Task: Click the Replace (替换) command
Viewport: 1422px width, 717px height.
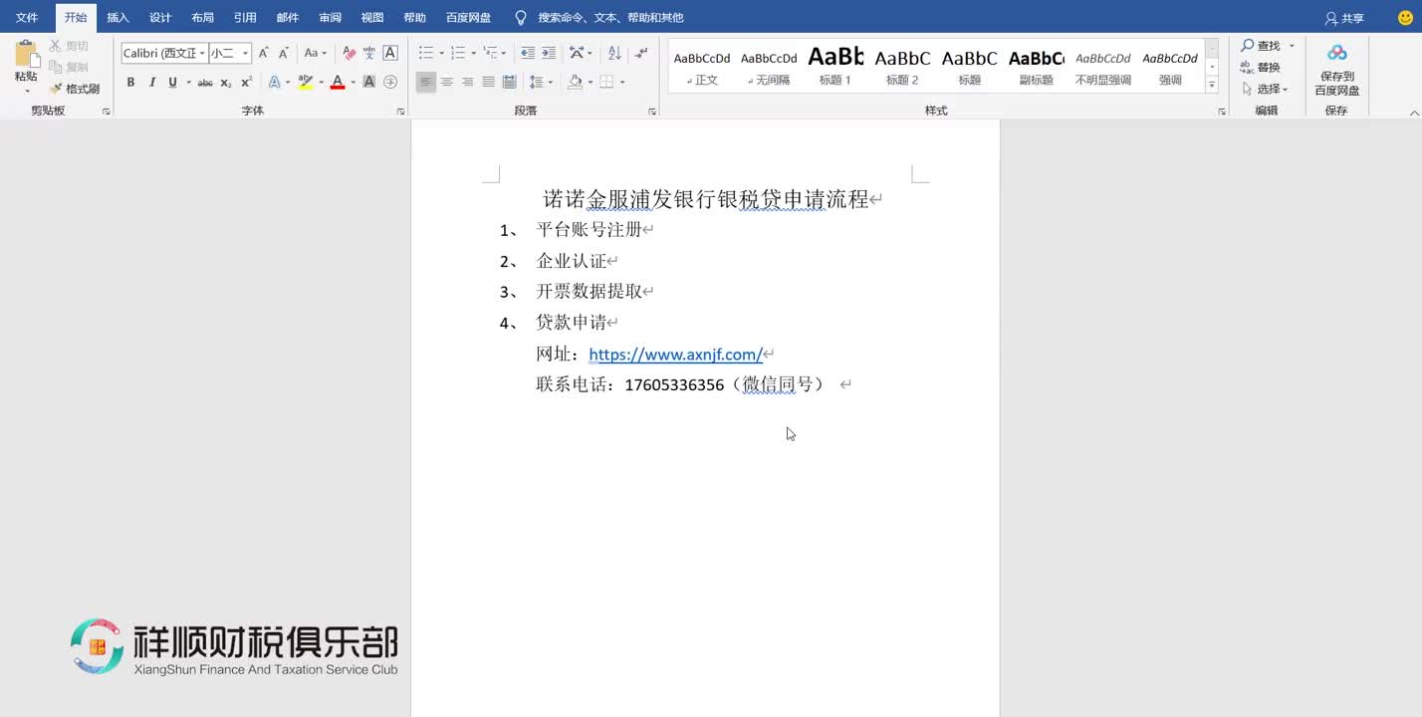Action: [1261, 68]
